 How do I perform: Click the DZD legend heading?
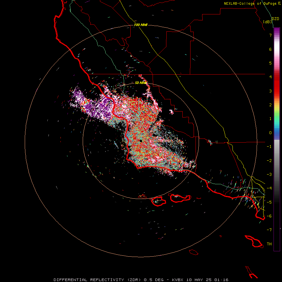coord(275,19)
